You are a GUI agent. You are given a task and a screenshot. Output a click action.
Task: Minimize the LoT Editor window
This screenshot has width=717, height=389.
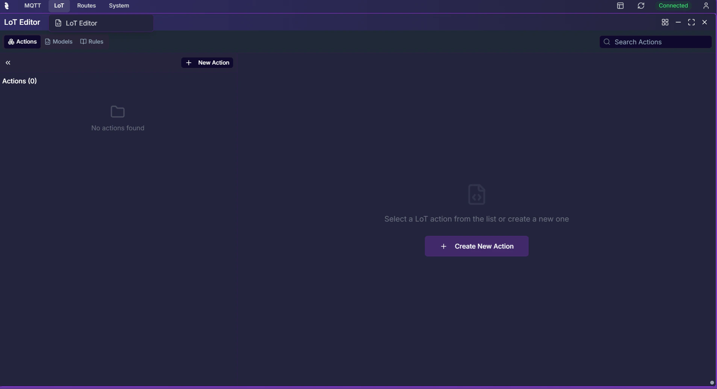[x=678, y=23]
